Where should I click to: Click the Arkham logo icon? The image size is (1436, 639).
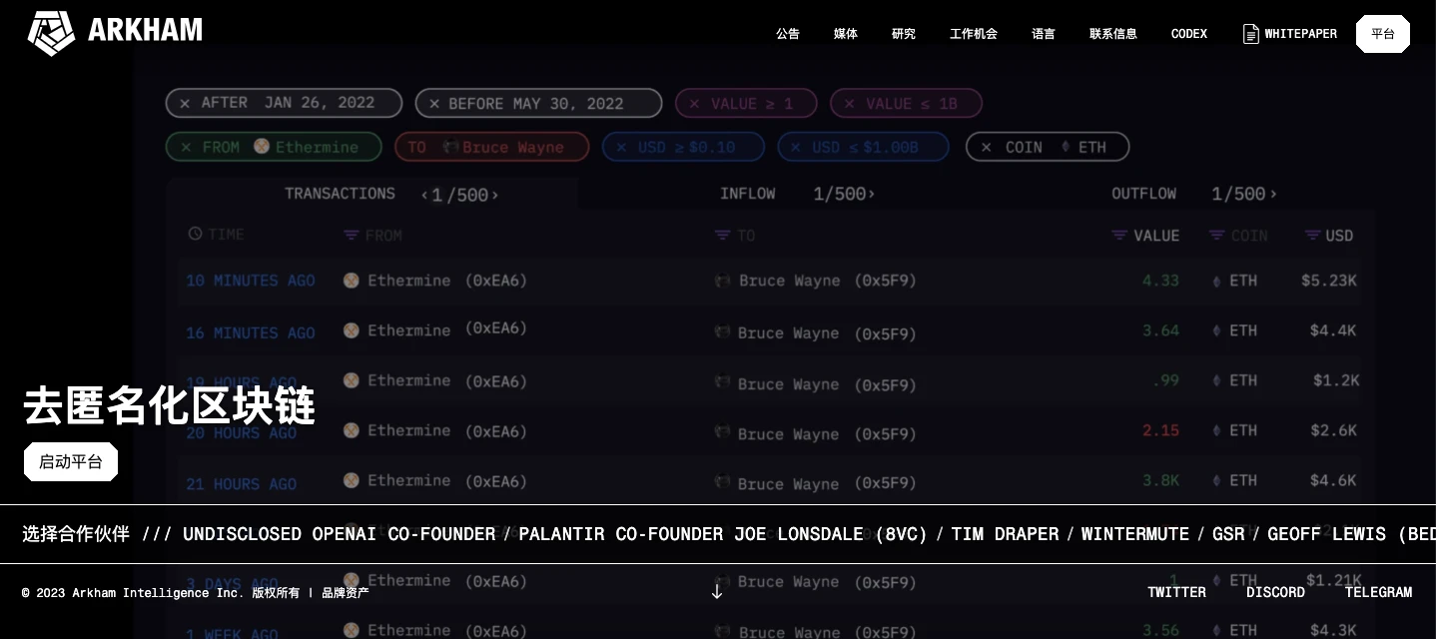coord(51,33)
